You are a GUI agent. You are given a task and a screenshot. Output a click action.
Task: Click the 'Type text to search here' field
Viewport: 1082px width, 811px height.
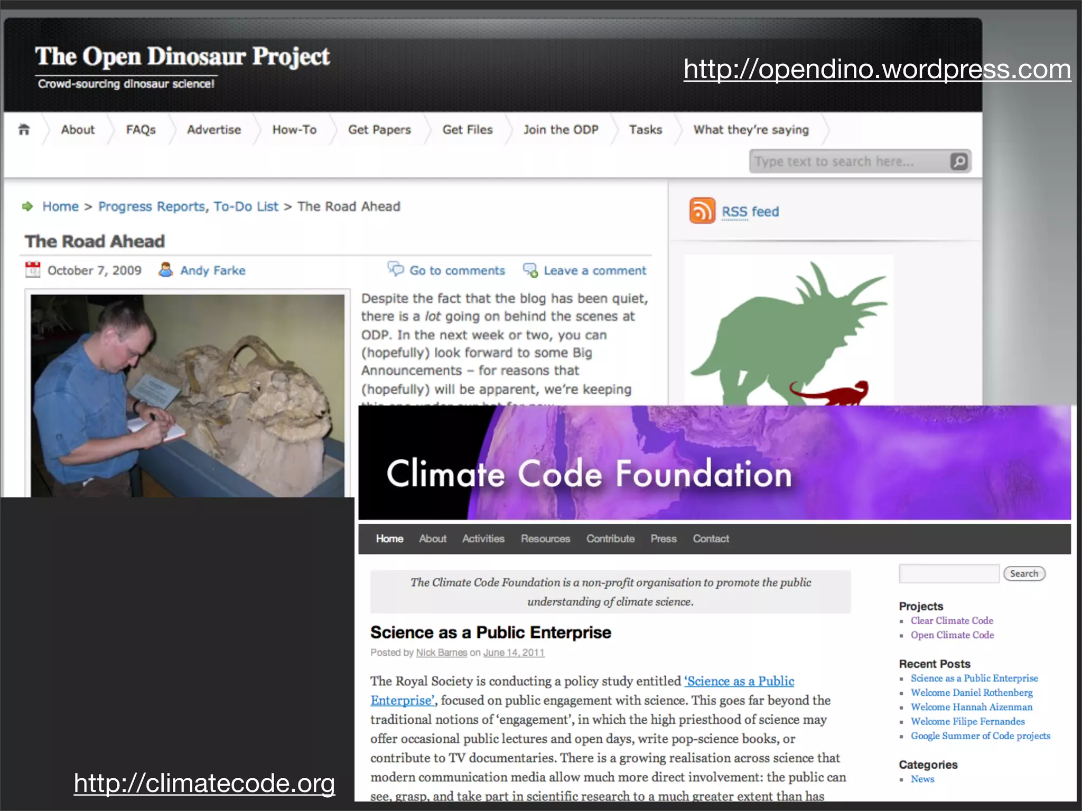(x=850, y=161)
